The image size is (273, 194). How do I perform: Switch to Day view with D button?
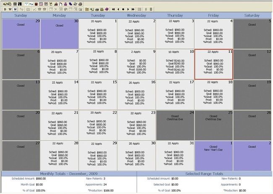[5, 9]
